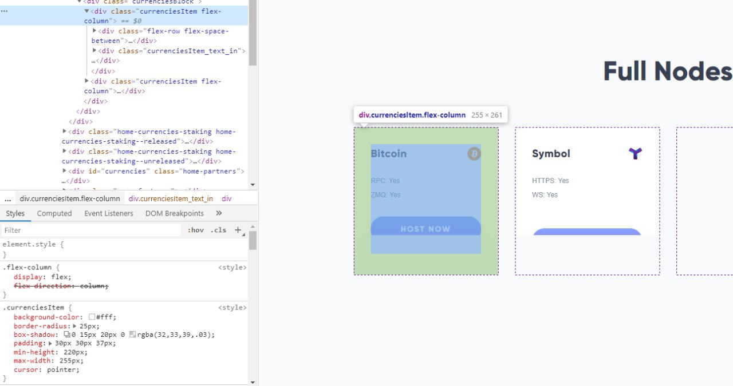Click the 'ZMQ: Yes' text on Bitcoin card
Image resolution: width=733 pixels, height=386 pixels.
click(385, 195)
